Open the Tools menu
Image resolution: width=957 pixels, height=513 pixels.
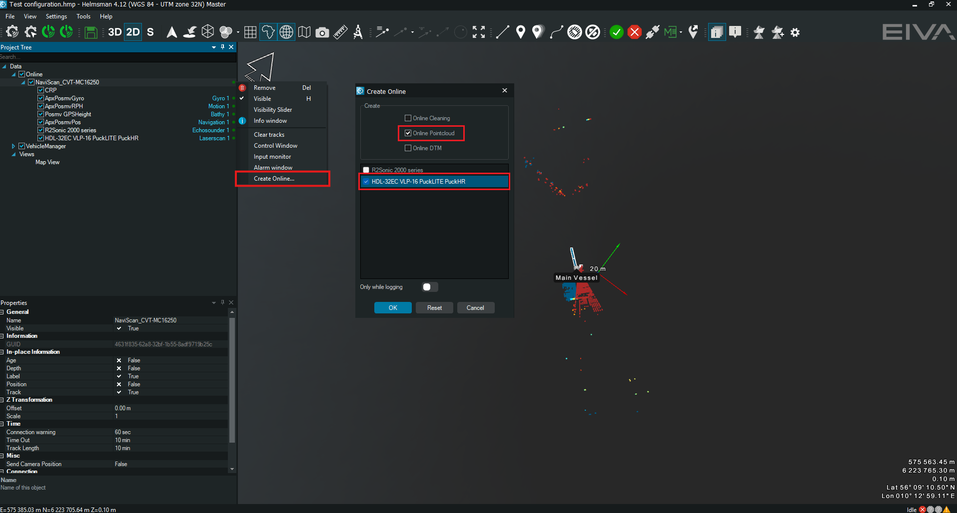(x=83, y=16)
